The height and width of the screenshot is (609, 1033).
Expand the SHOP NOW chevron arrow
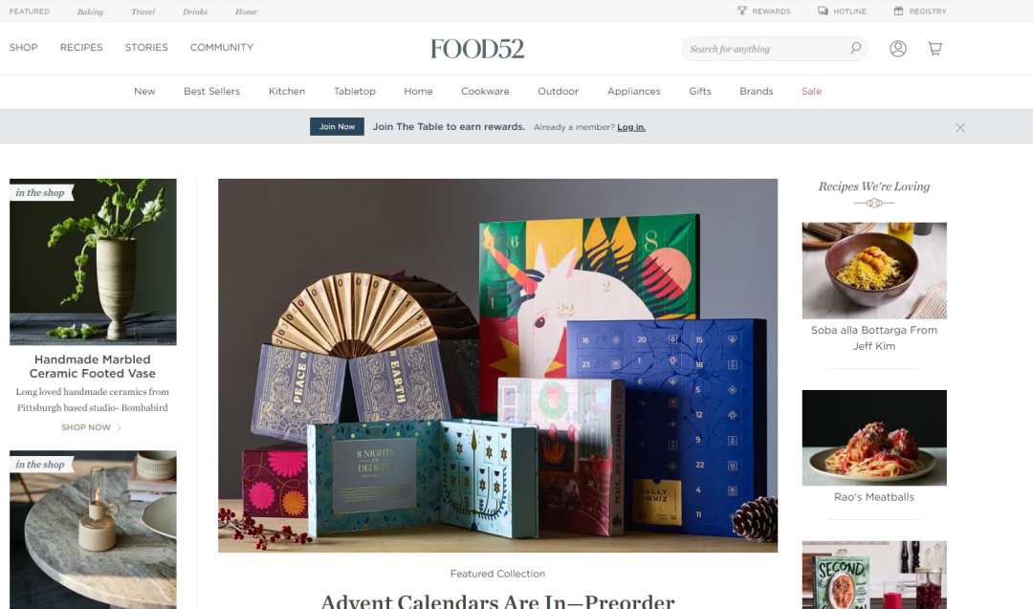119,427
